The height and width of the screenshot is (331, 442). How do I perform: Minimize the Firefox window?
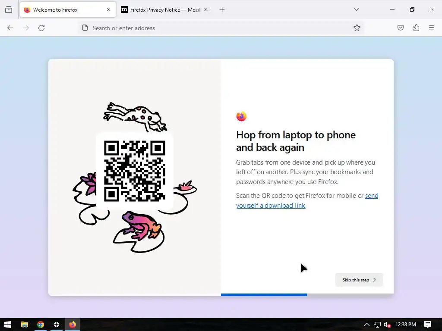coord(392,9)
